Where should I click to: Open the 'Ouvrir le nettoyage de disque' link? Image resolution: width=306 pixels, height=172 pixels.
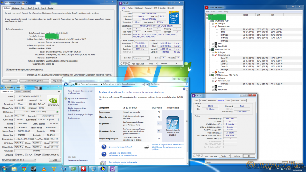click(80, 114)
